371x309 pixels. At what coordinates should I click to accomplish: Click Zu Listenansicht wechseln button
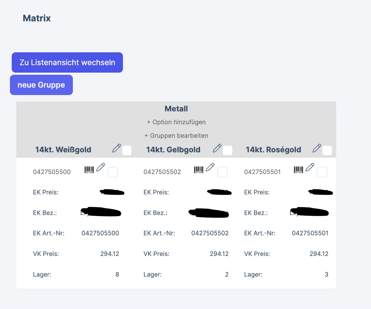[x=67, y=63]
